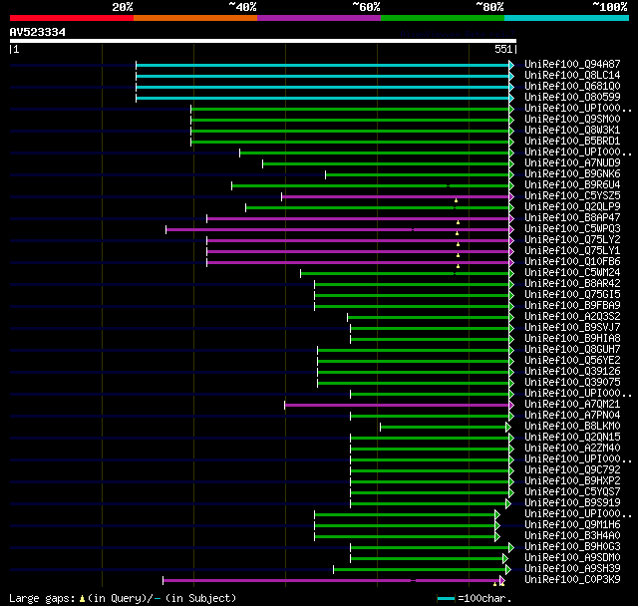Click the UniRef100_B9S919 label
The height and width of the screenshot is (606, 638).
[x=572, y=503]
